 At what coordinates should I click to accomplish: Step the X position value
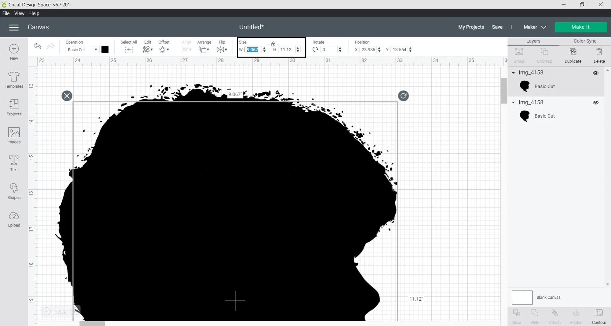pos(379,50)
